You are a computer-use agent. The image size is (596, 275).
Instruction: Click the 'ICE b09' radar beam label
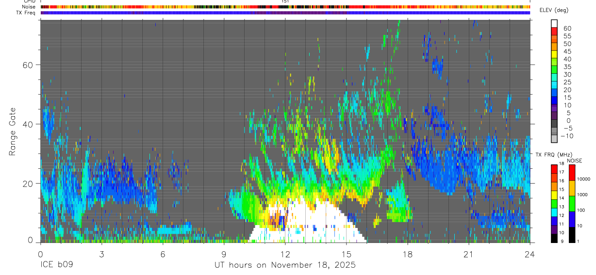(x=57, y=265)
